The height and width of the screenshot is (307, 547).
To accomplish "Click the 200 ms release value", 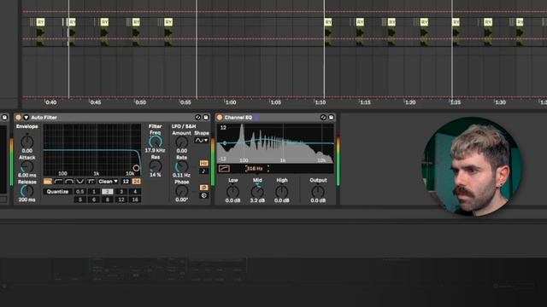I will [26, 200].
